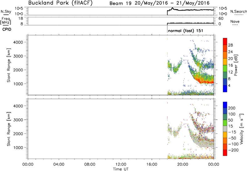Click the 200 label on the velocity colorbar

[232, 108]
